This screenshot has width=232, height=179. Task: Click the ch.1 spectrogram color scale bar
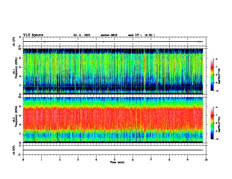tap(212, 75)
